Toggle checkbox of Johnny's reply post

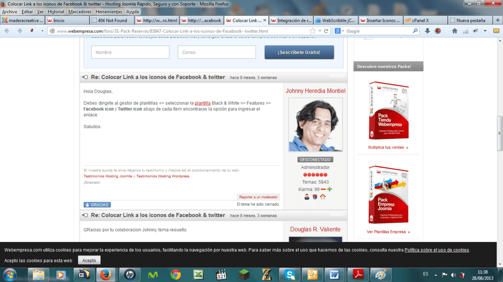[x=85, y=77]
